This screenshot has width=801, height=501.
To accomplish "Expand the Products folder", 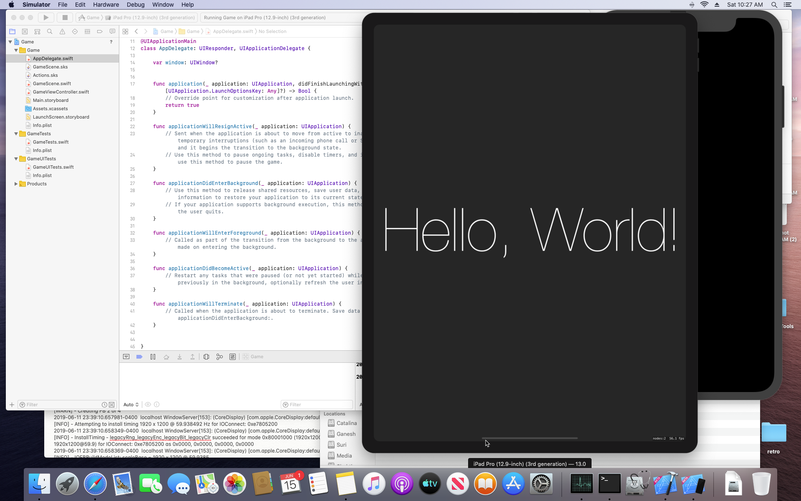I will (x=16, y=184).
